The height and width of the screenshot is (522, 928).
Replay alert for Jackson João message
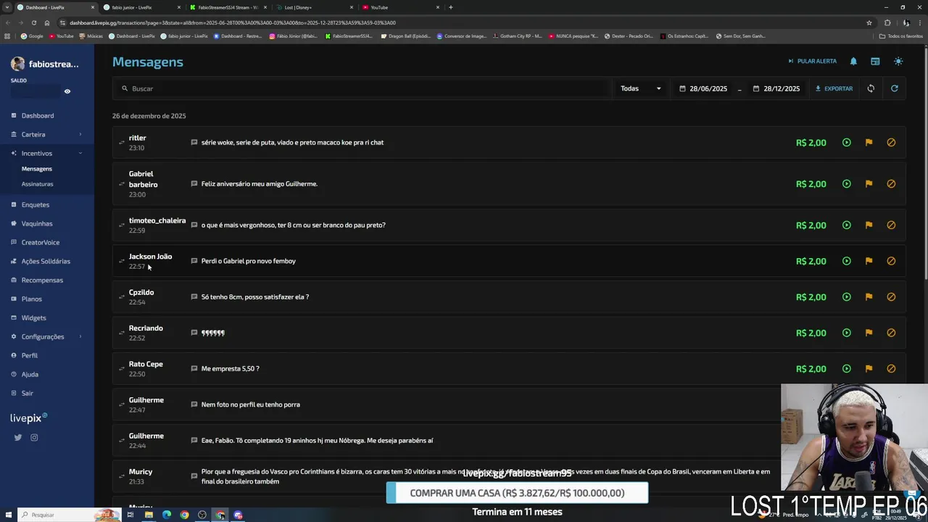pos(846,261)
